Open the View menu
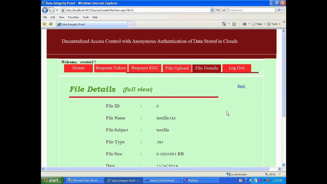 pyautogui.click(x=62, y=17)
